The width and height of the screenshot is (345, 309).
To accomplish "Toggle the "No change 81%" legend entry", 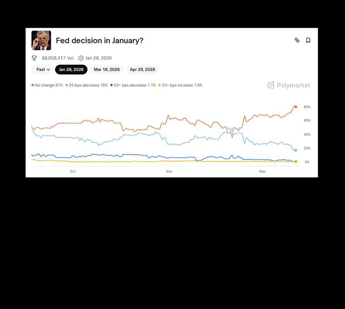I will pyautogui.click(x=47, y=85).
